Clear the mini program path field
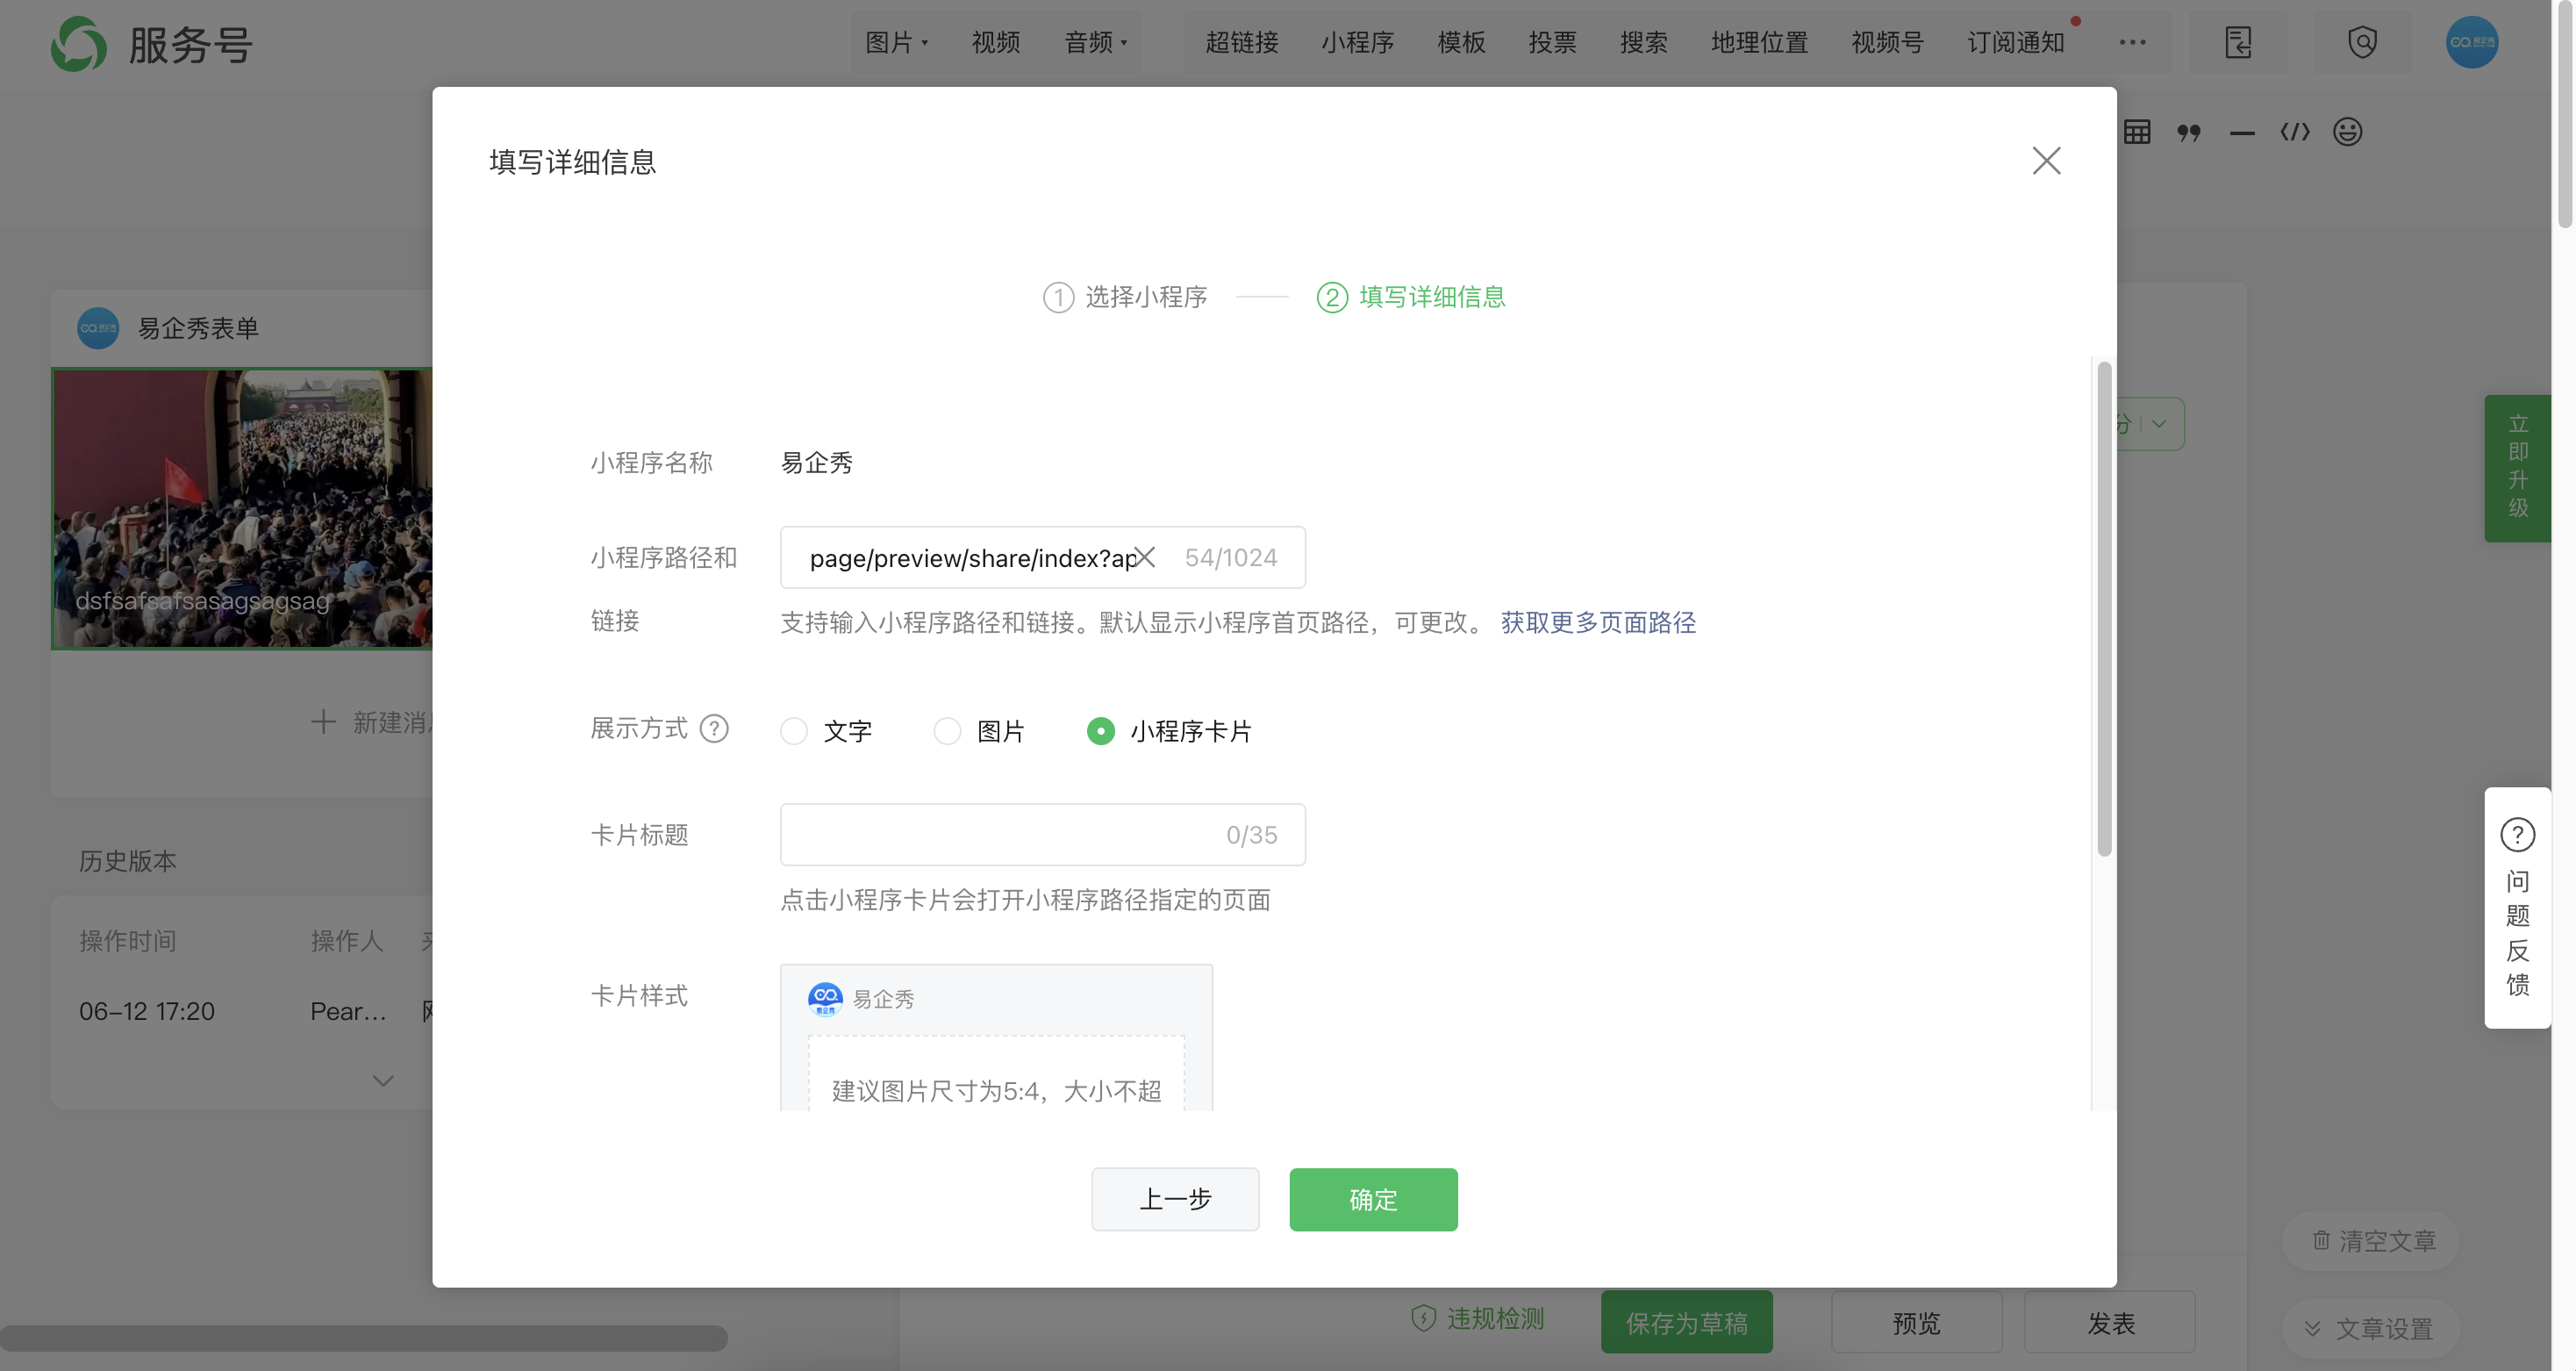 (x=1146, y=557)
